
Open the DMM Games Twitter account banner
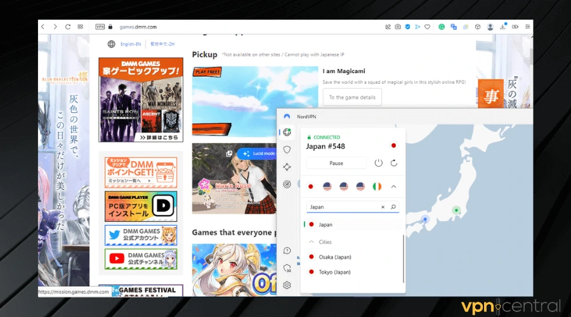141,235
